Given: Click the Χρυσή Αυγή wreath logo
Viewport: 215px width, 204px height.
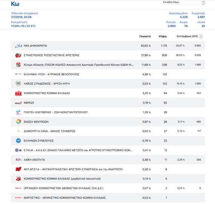Looking at the screenshot, I should [x=18, y=83].
